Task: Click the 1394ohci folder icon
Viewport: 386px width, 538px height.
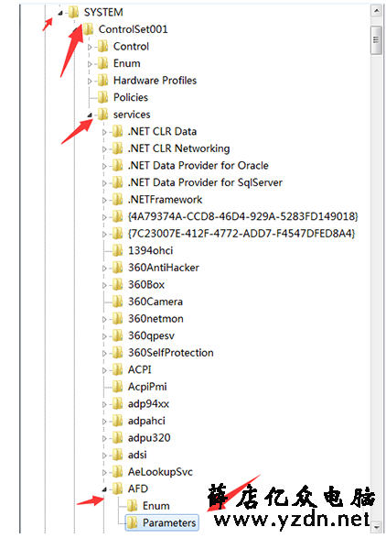Action: pyautogui.click(x=118, y=250)
